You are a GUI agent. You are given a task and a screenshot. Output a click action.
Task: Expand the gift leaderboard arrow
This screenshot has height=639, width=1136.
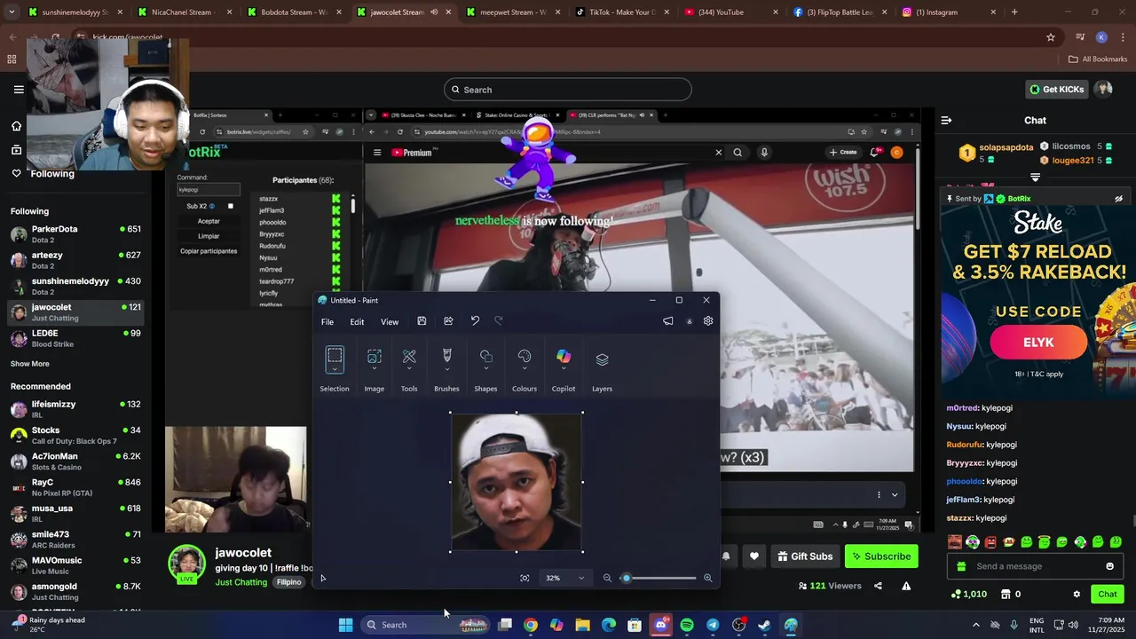coord(1035,177)
